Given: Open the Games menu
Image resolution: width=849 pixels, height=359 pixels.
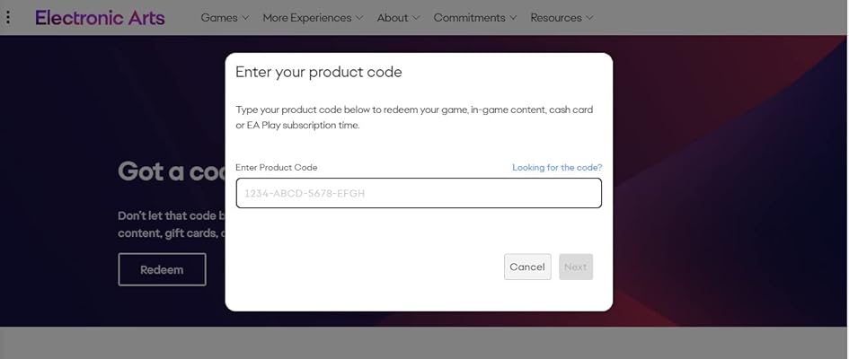Looking at the screenshot, I should (x=218, y=18).
